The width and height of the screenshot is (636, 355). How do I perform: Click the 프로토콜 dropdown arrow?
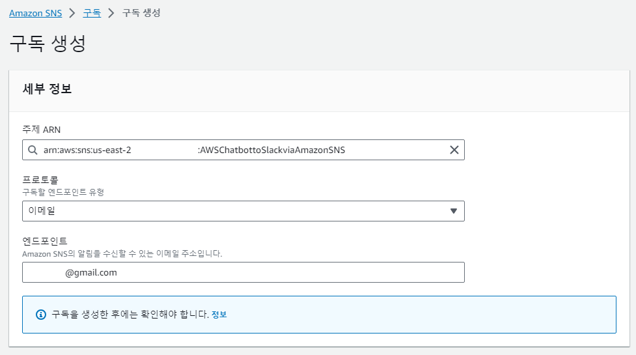[x=454, y=211]
